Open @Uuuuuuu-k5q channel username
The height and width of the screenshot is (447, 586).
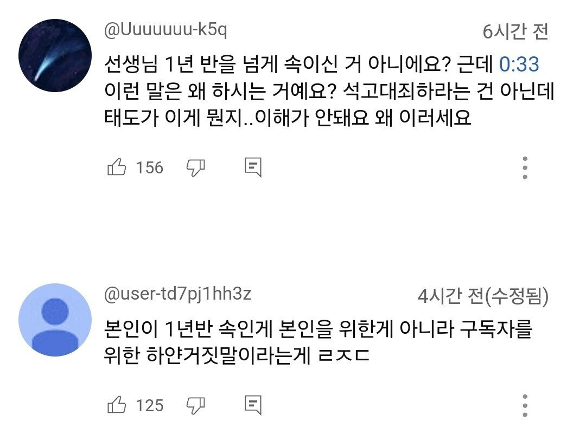click(x=165, y=31)
